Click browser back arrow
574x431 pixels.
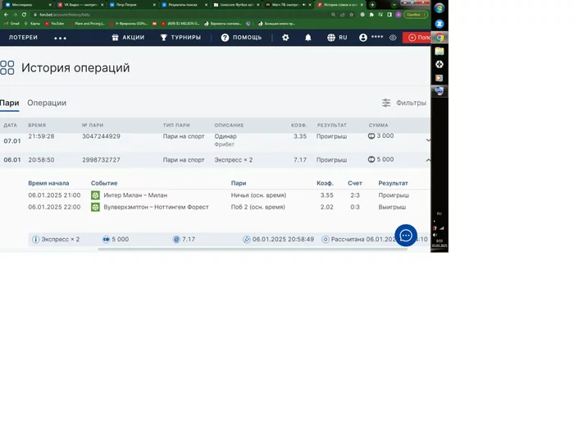click(6, 15)
